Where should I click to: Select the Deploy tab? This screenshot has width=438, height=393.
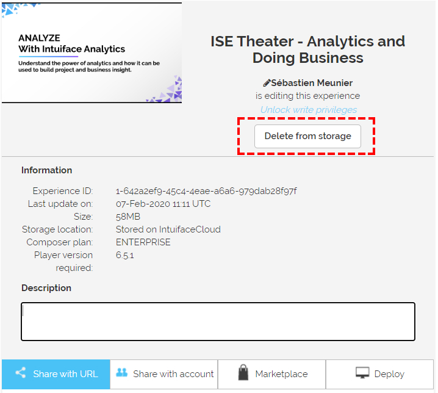[x=379, y=374]
